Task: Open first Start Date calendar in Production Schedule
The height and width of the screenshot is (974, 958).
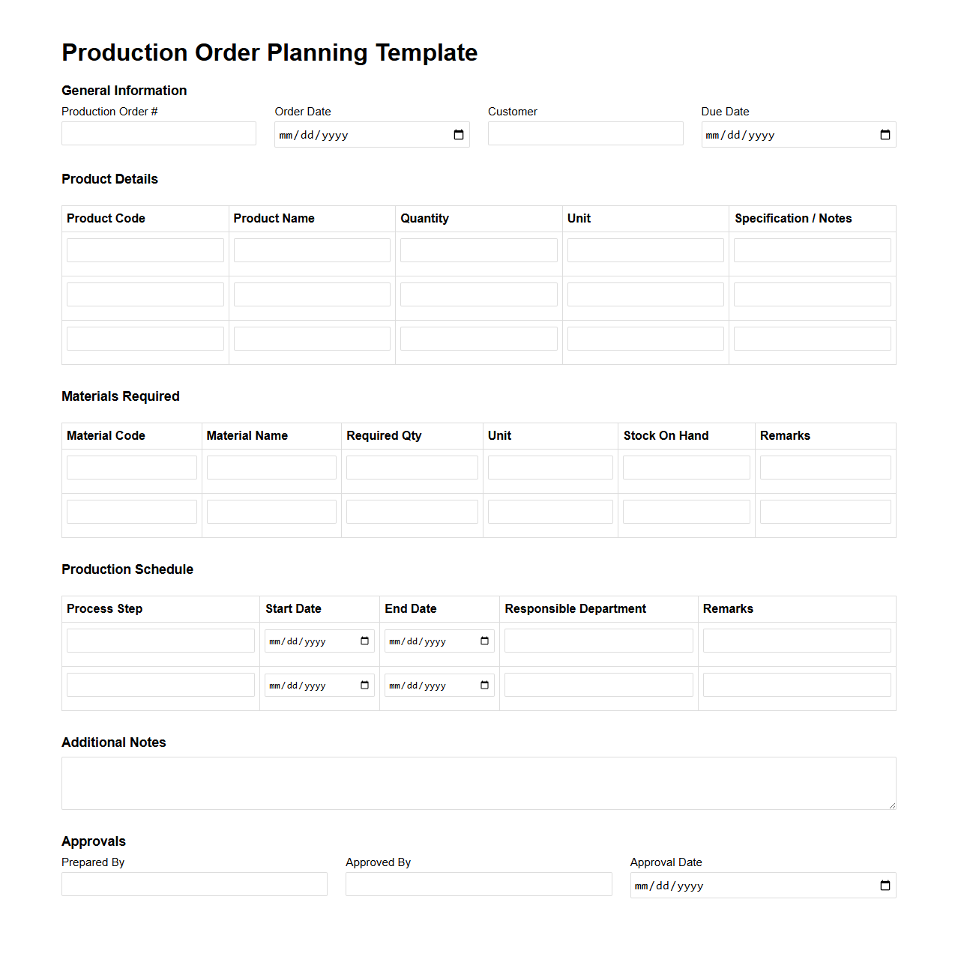Action: [364, 641]
